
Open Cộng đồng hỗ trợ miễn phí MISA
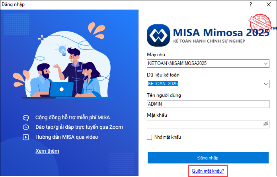pos(72,118)
